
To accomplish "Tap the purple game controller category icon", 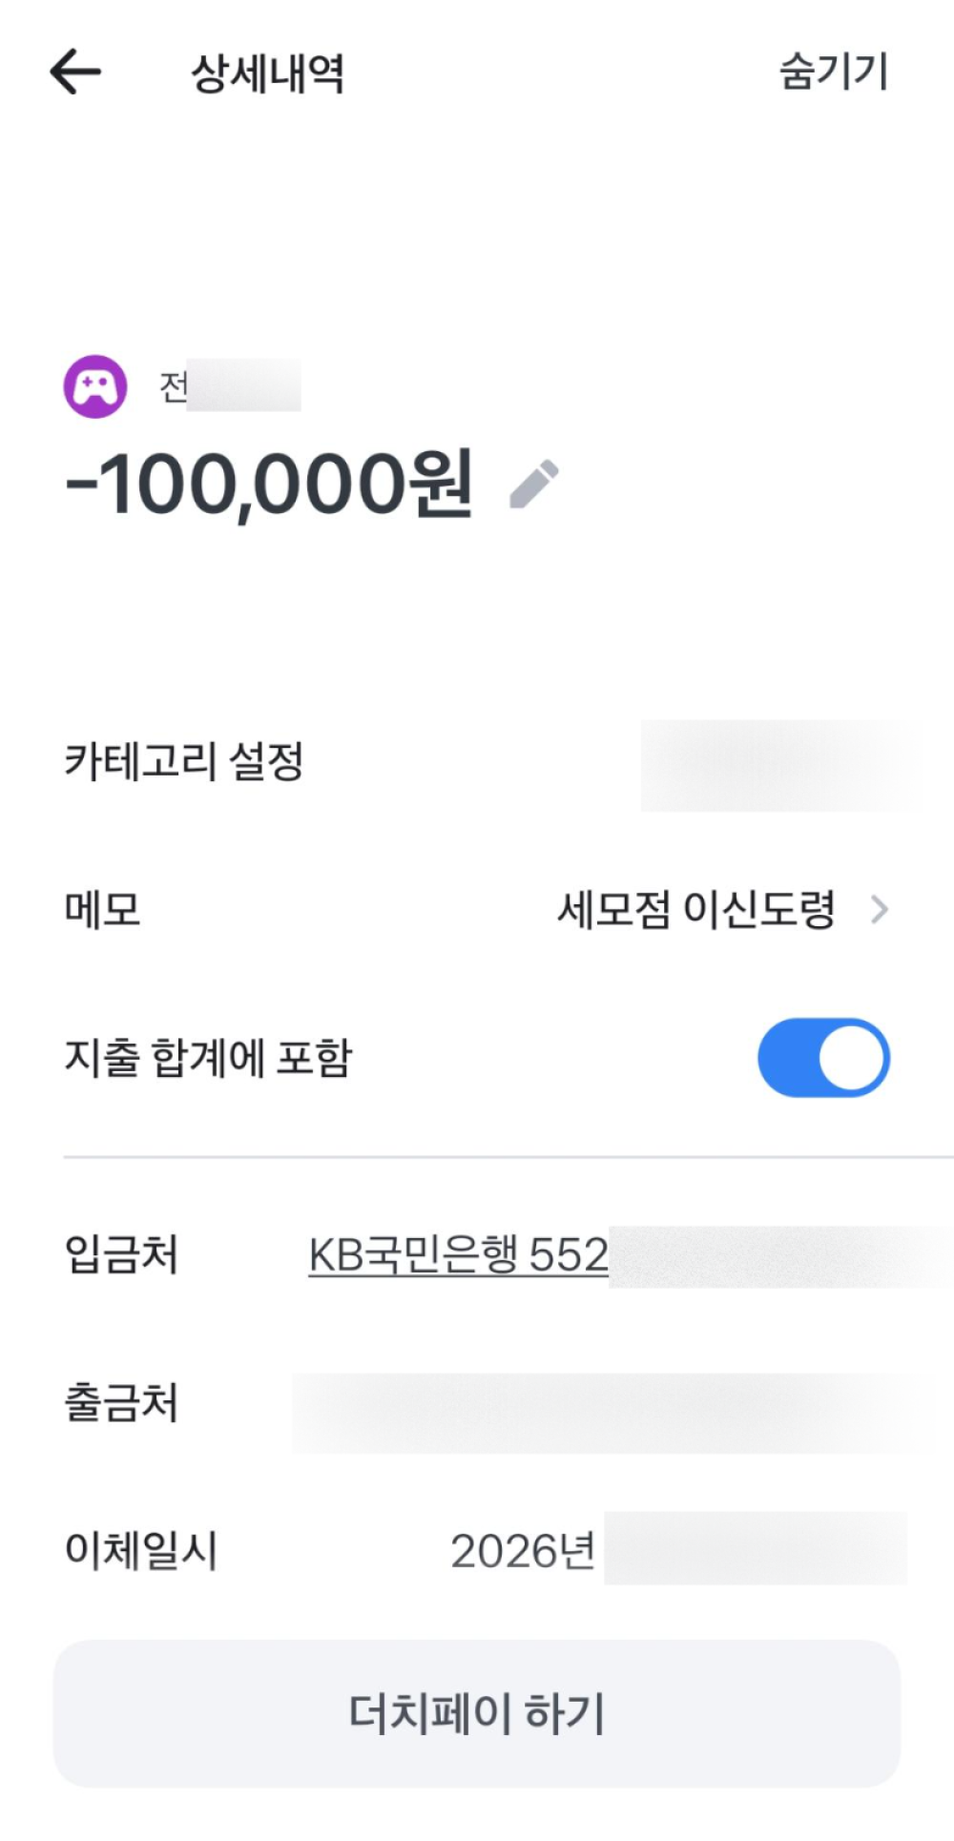I will [95, 386].
